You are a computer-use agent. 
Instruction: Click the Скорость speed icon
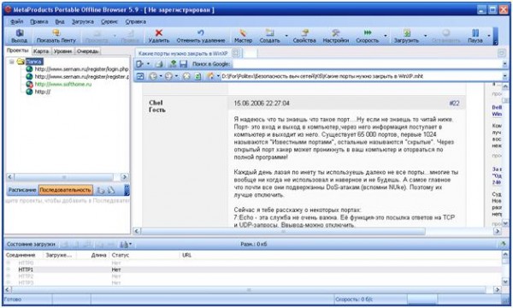(x=368, y=33)
